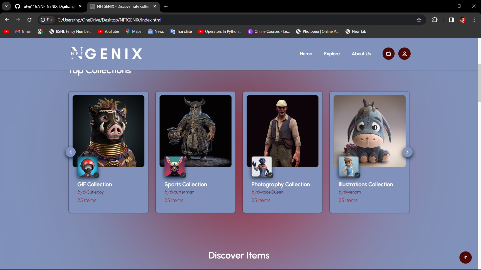Open the wallet icon button

(x=388, y=54)
